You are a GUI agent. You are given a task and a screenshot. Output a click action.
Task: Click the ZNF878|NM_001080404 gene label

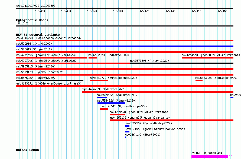pyautogui.click(x=207, y=153)
